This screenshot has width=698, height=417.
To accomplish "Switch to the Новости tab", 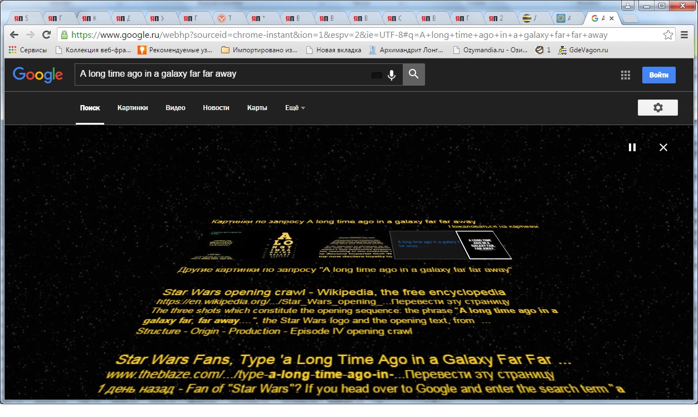I will tap(216, 108).
